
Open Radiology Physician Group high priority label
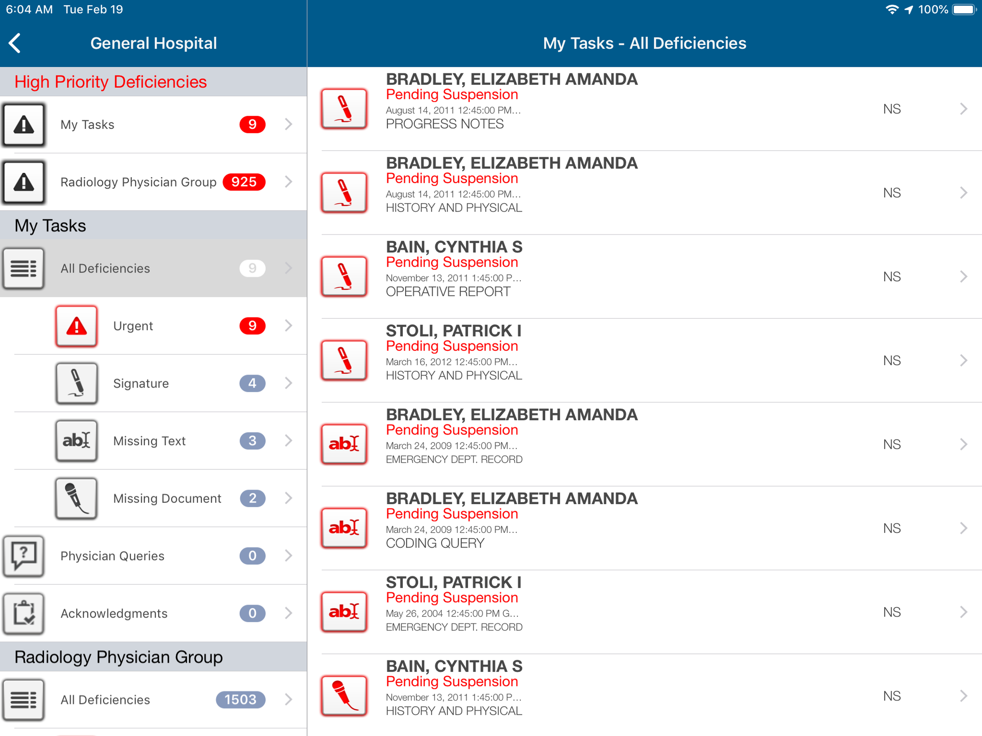click(138, 182)
